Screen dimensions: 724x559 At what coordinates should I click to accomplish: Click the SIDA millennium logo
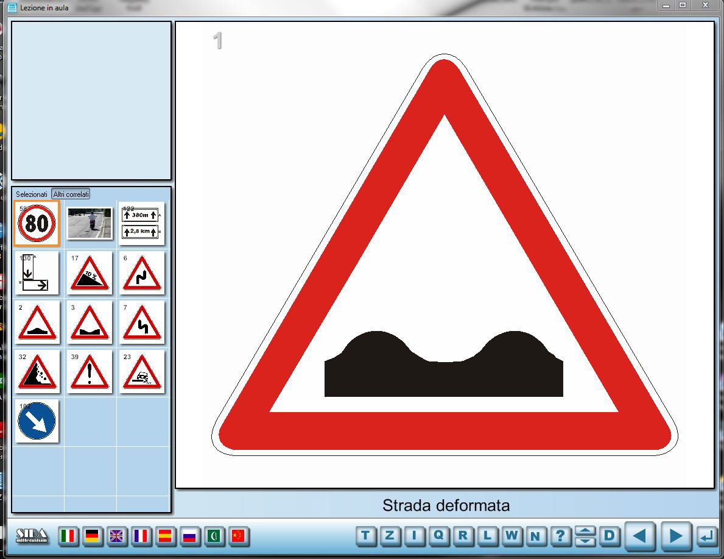point(32,536)
